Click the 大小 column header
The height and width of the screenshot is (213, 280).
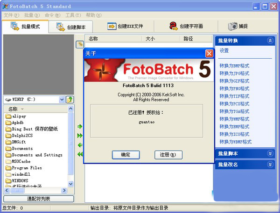point(161,39)
